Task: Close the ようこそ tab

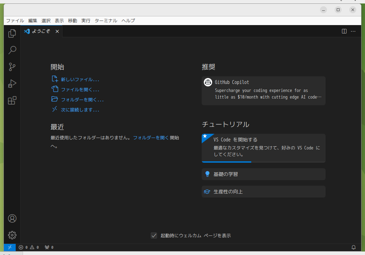Action: [57, 31]
